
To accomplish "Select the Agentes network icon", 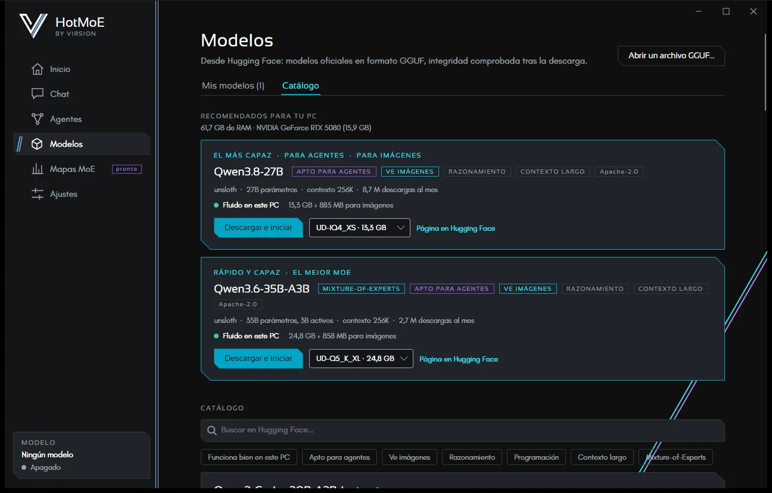I will [38, 119].
